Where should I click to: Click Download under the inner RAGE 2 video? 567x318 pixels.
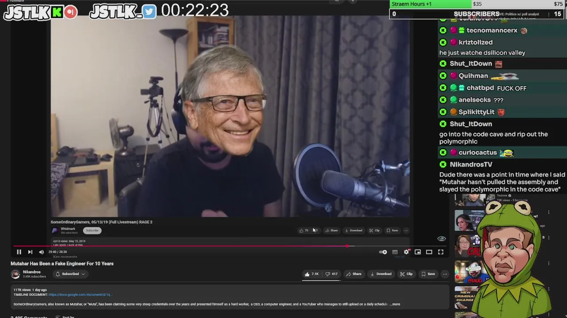tap(354, 231)
